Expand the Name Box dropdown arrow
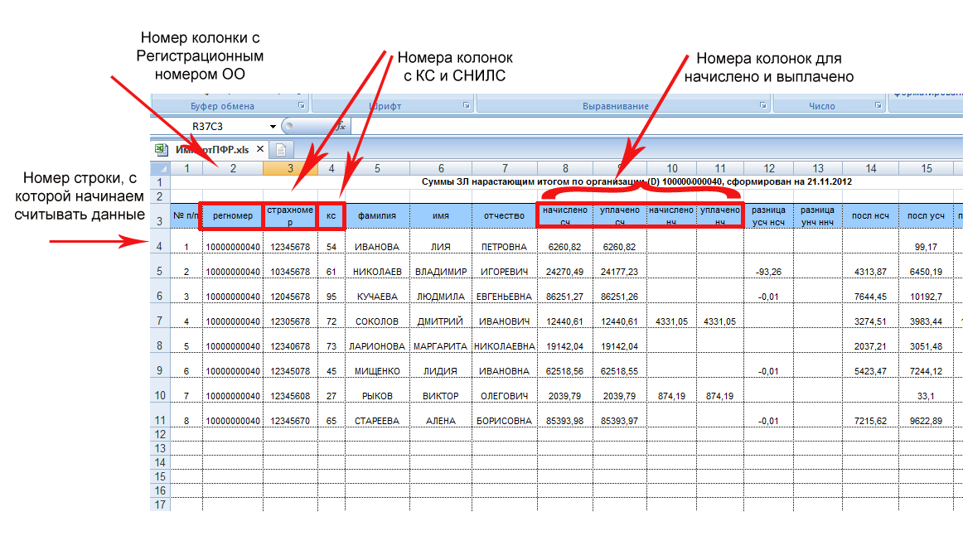This screenshot has height=560, width=963. point(273,127)
